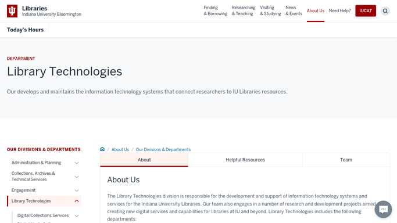Expand Digital Collections Services chevron

(x=77, y=215)
